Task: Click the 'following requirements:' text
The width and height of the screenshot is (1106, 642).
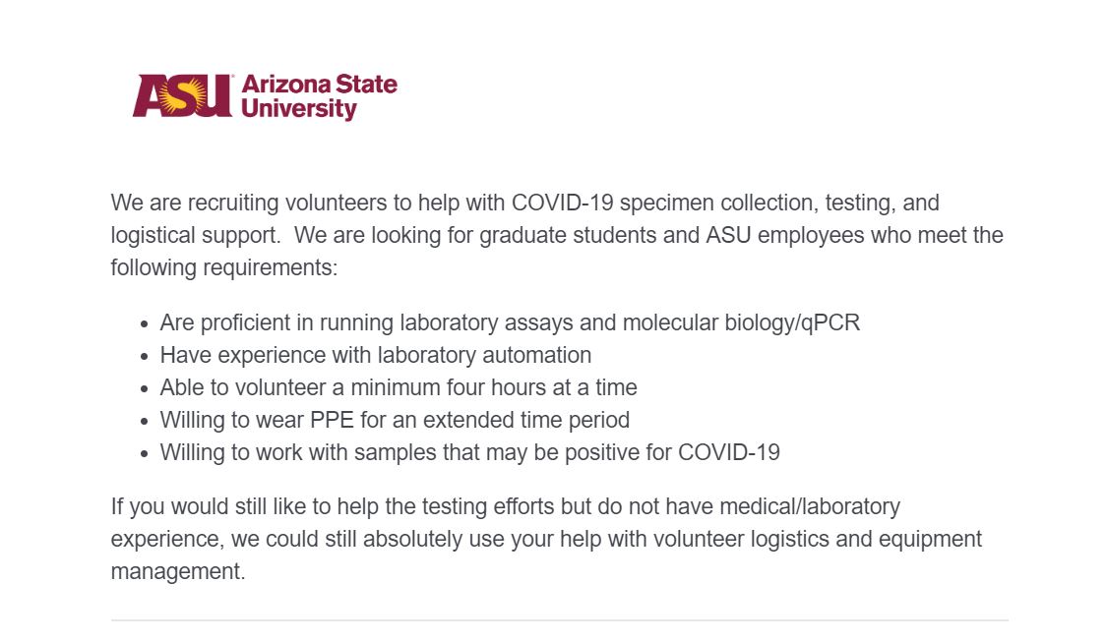Action: (x=223, y=267)
